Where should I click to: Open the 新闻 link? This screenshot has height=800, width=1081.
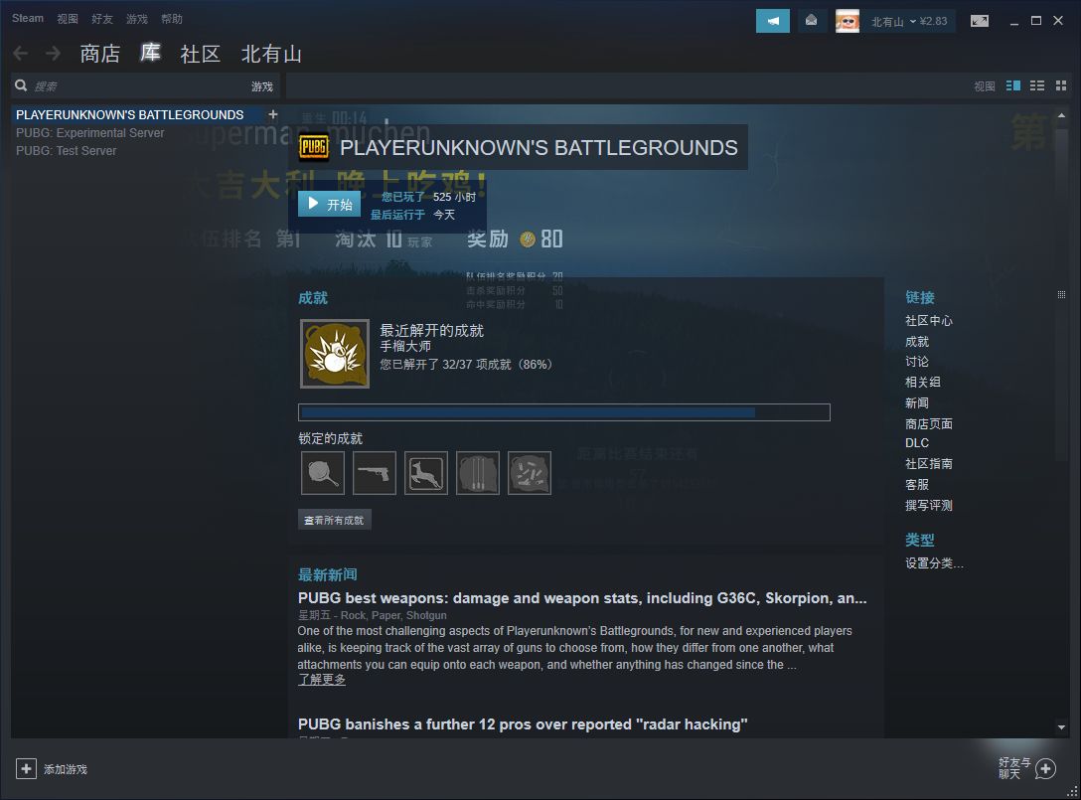[x=917, y=402]
